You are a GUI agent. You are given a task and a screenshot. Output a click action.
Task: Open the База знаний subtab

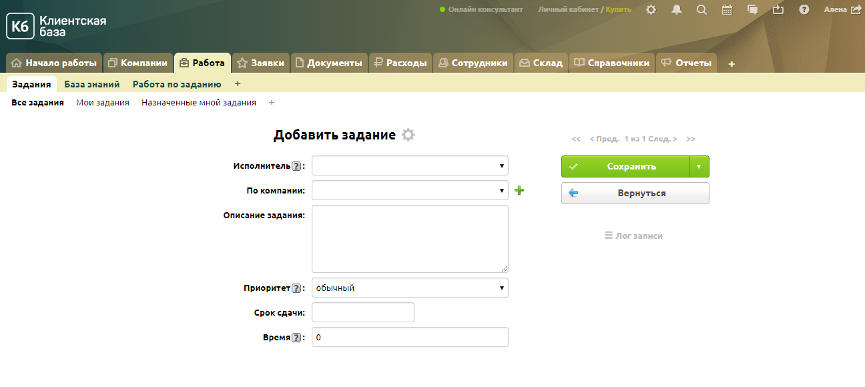coord(92,85)
